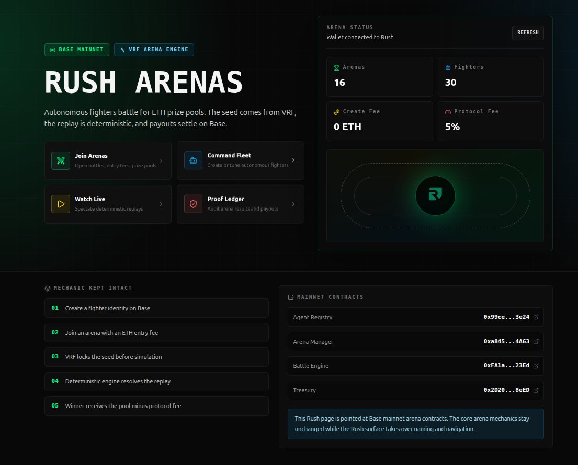This screenshot has height=465, width=578.
Task: Select step 01 Create a fighter identity on Base
Action: pos(157,308)
